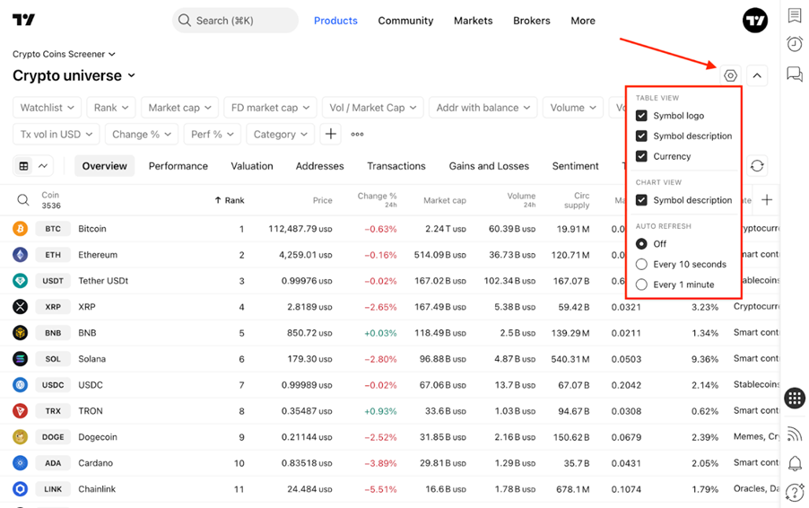Viewport: 809px width, 508px height.
Task: Add a column with the plus icon
Action: 767,200
